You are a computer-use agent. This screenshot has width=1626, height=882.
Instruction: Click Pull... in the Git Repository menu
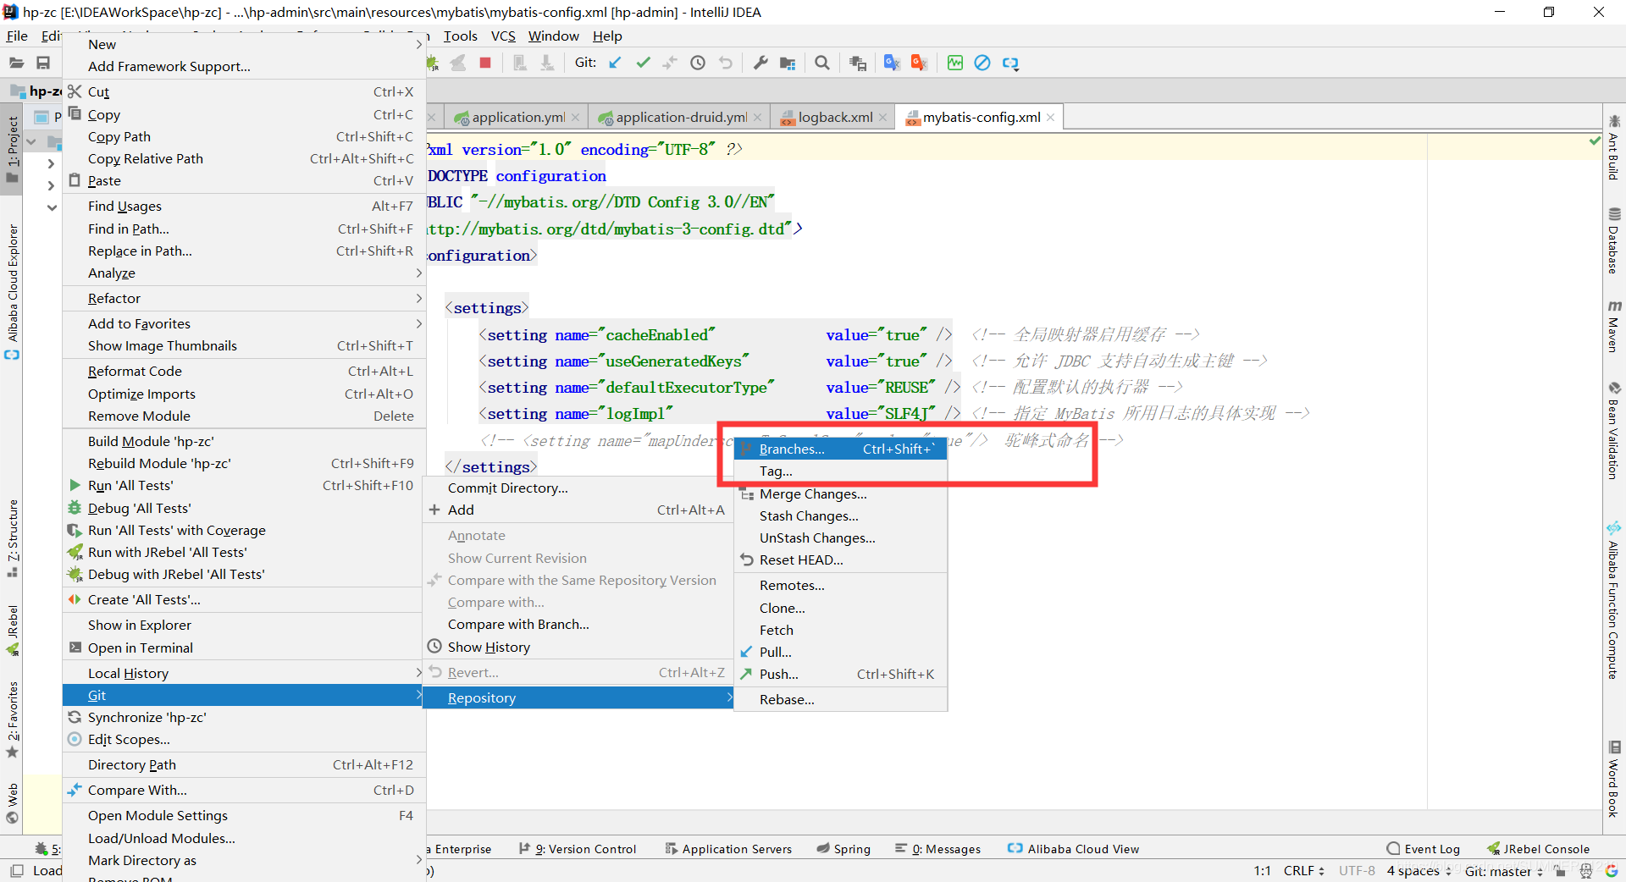click(x=840, y=652)
